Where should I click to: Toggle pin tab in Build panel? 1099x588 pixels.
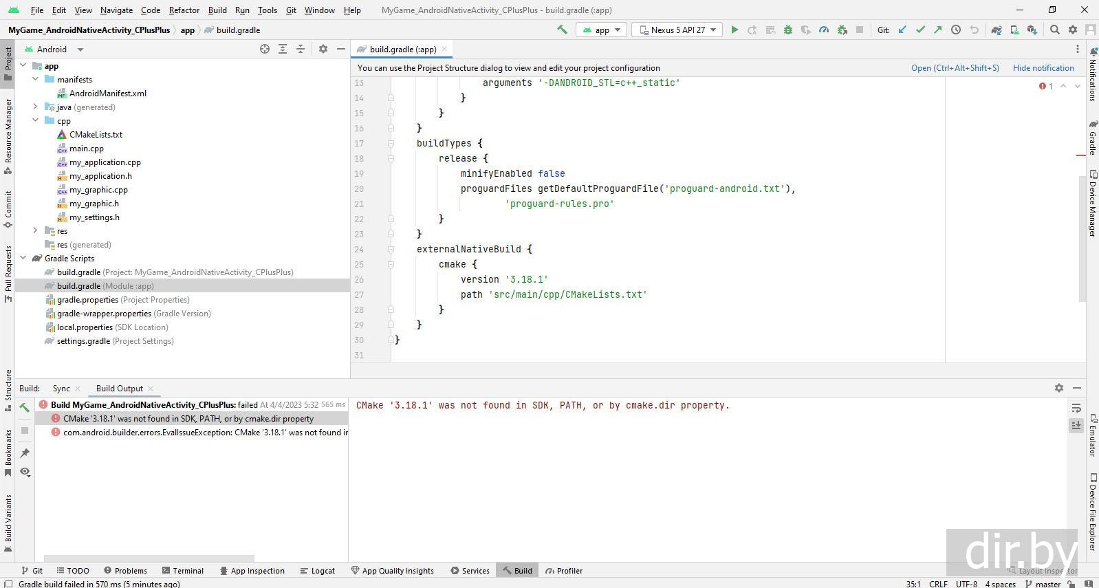click(25, 453)
